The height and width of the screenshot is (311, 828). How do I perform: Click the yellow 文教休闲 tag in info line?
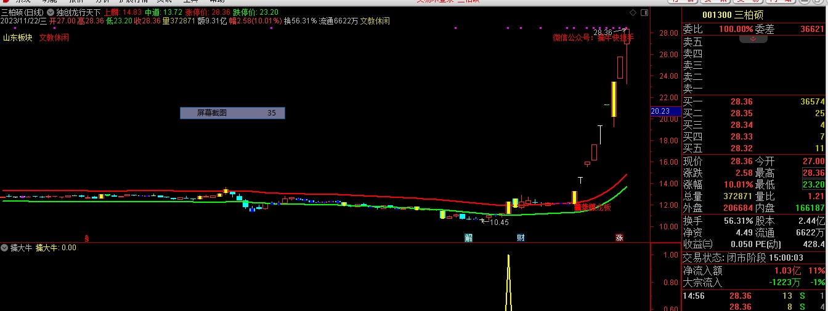tap(375, 21)
